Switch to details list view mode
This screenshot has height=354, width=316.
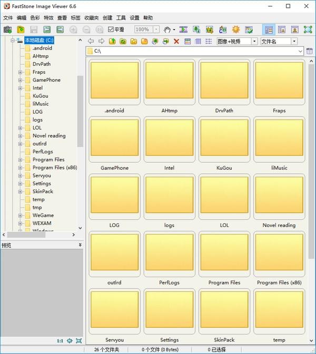click(x=209, y=41)
